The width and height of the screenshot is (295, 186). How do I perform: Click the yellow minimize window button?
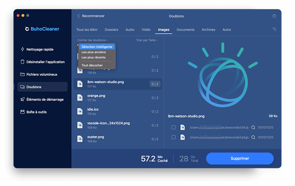(x=23, y=15)
